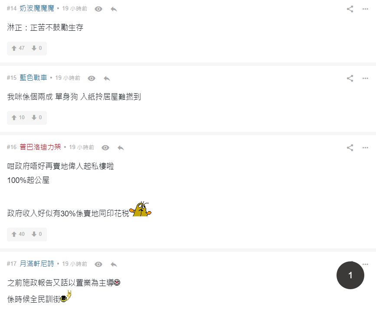Image resolution: width=376 pixels, height=313 pixels.
Task: Open user profile 普巴洛迪力架
Action: [x=40, y=147]
